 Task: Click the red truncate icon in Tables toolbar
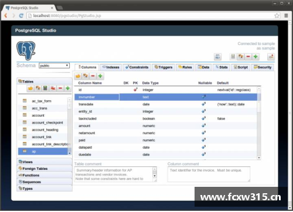pyautogui.click(x=53, y=88)
